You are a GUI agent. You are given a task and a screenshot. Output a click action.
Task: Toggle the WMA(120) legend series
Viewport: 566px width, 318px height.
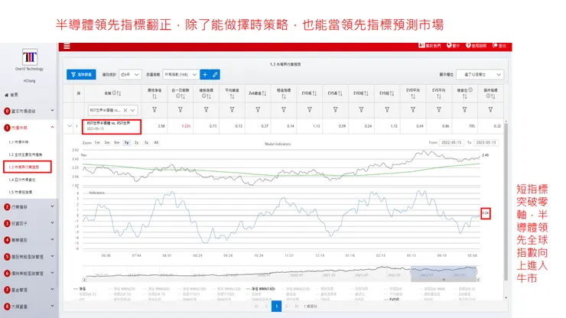226,289
